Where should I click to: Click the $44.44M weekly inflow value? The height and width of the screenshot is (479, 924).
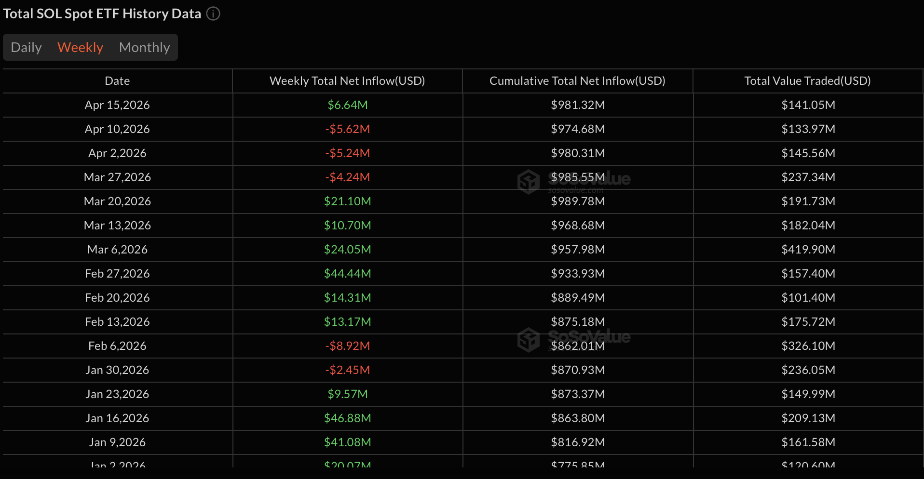pos(347,274)
